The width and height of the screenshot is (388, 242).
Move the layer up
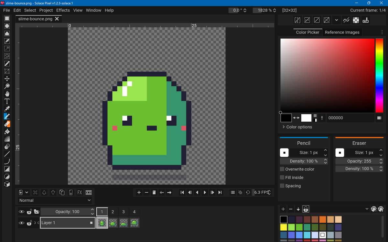44,192
